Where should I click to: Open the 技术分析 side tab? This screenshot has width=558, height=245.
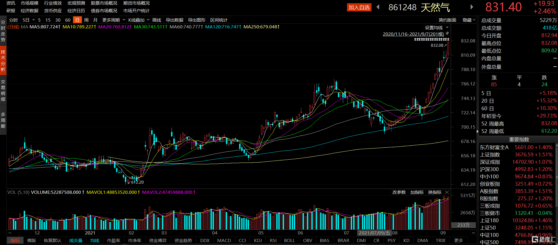3,61
